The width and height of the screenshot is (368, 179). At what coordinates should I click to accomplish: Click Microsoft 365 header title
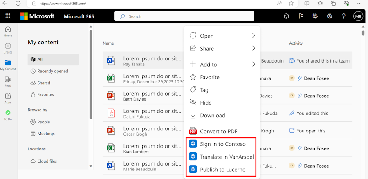coord(79,16)
